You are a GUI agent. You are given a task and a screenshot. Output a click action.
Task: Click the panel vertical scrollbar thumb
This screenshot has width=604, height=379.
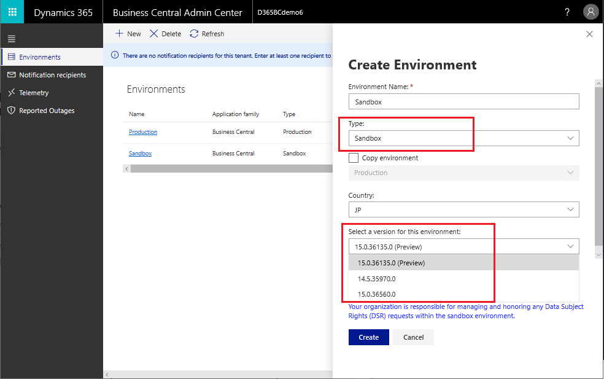(x=598, y=166)
